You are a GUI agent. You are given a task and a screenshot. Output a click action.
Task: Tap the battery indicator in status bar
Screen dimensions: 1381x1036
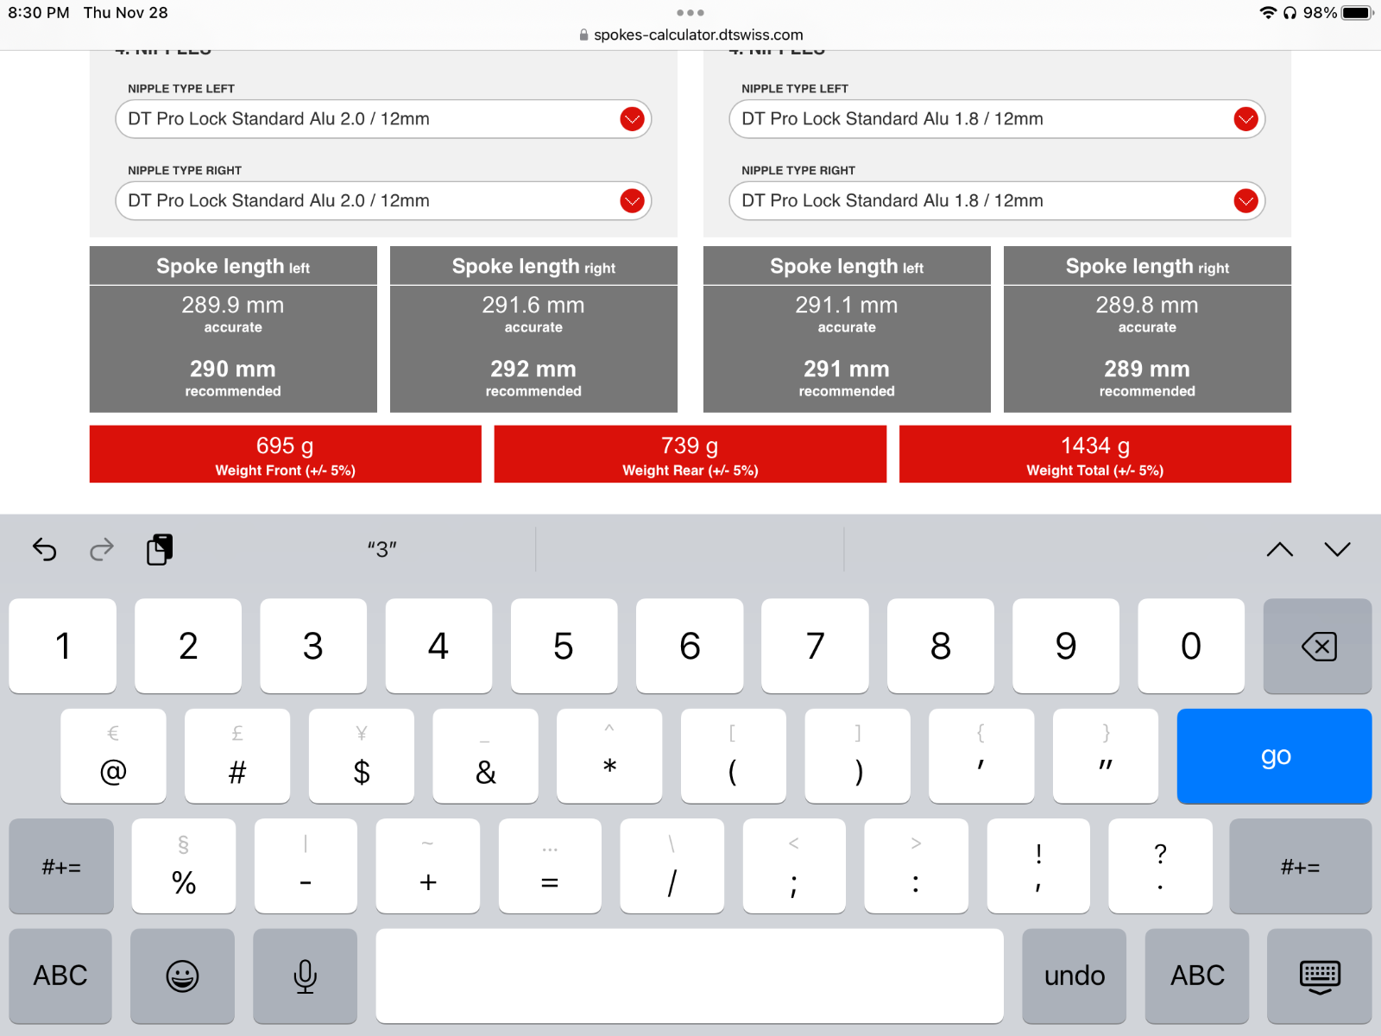click(x=1357, y=13)
